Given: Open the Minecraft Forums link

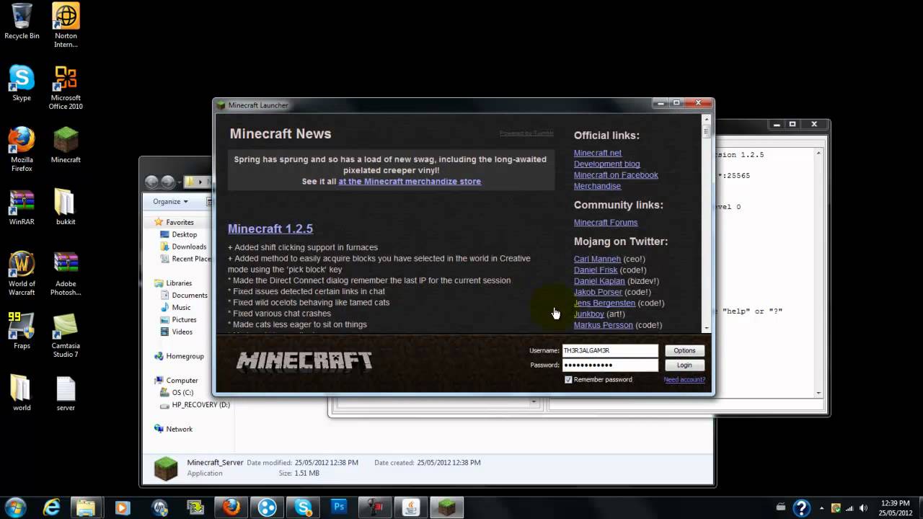Looking at the screenshot, I should pyautogui.click(x=606, y=223).
